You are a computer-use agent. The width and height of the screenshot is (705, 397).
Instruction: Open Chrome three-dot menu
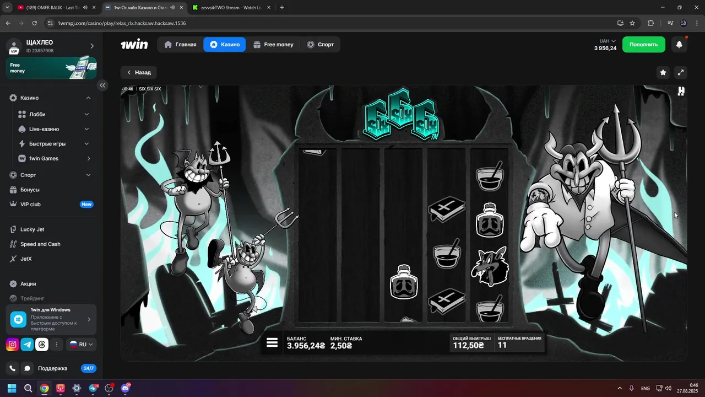(696, 23)
